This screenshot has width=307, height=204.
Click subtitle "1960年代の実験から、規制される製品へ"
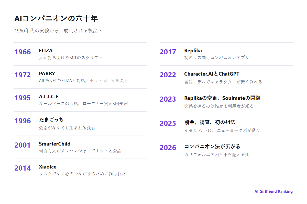(58, 31)
